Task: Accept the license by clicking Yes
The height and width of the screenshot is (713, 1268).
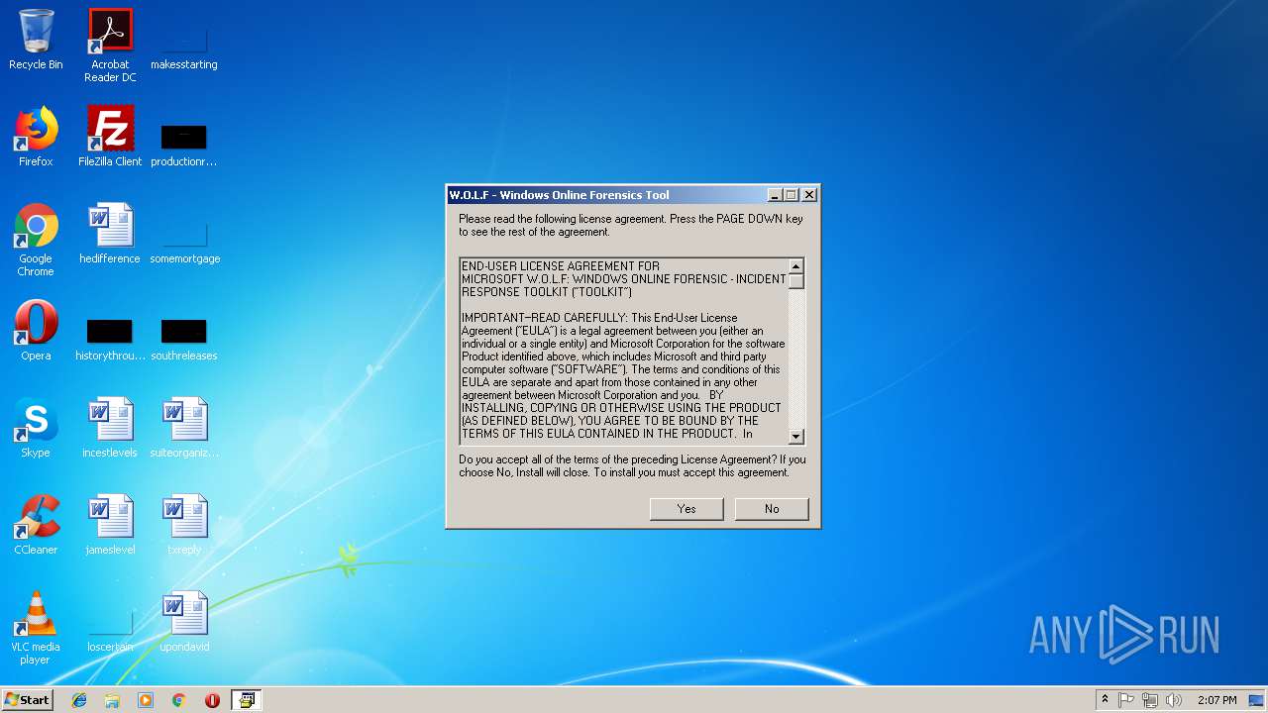Action: point(687,508)
